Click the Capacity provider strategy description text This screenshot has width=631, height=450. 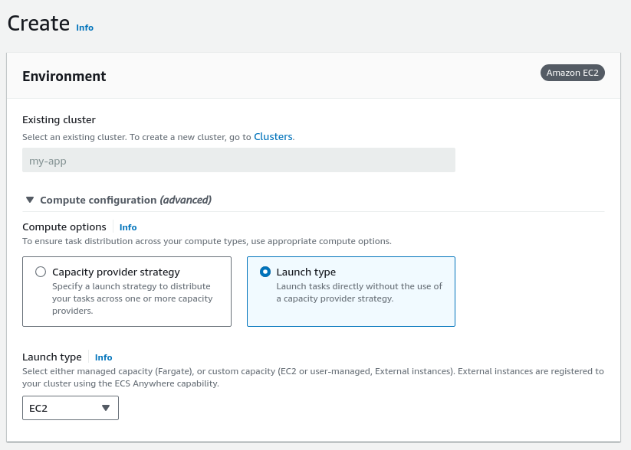click(x=132, y=298)
